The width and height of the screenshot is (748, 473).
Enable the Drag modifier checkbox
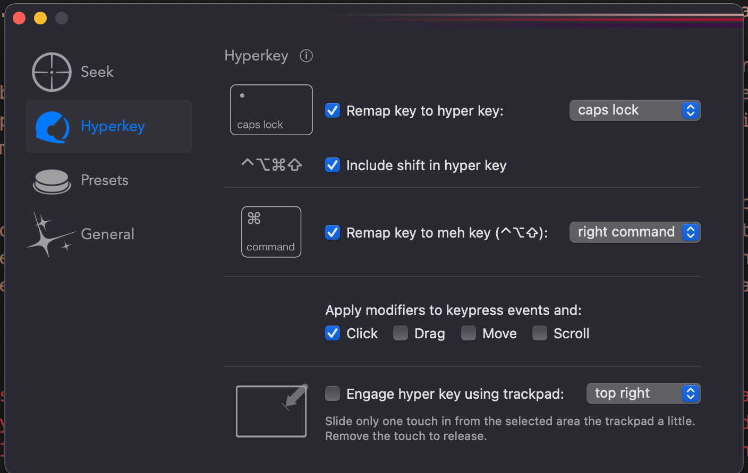pyautogui.click(x=401, y=333)
